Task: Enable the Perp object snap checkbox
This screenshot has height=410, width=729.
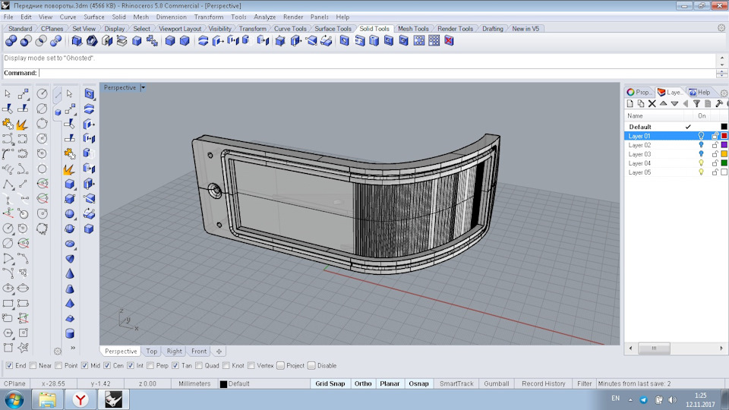Action: 150,365
